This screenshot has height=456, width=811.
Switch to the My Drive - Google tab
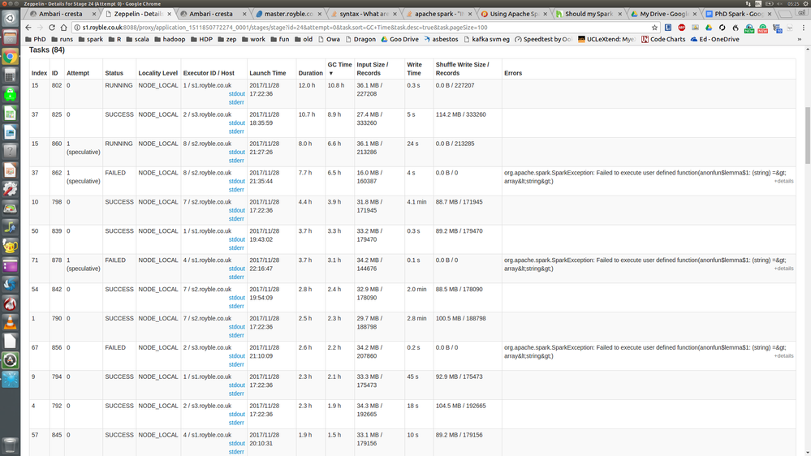[662, 14]
